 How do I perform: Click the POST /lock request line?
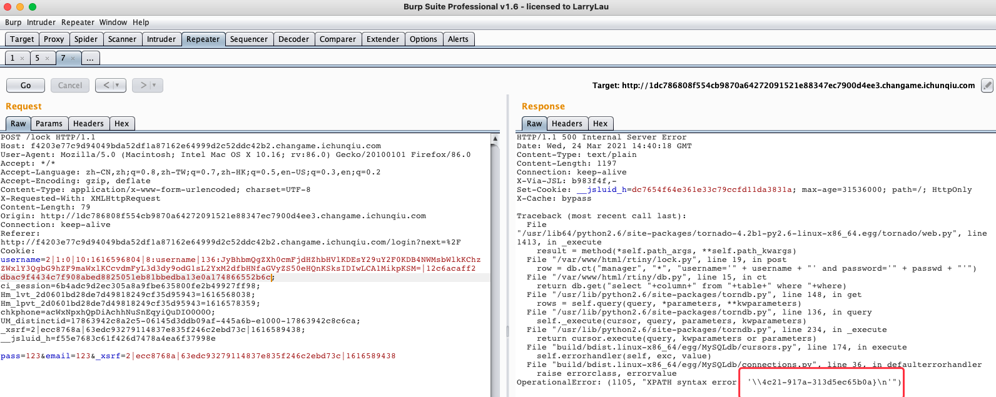[48, 137]
